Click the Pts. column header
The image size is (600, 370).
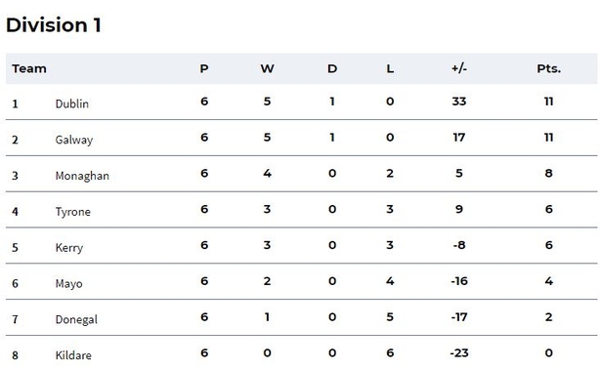(549, 68)
